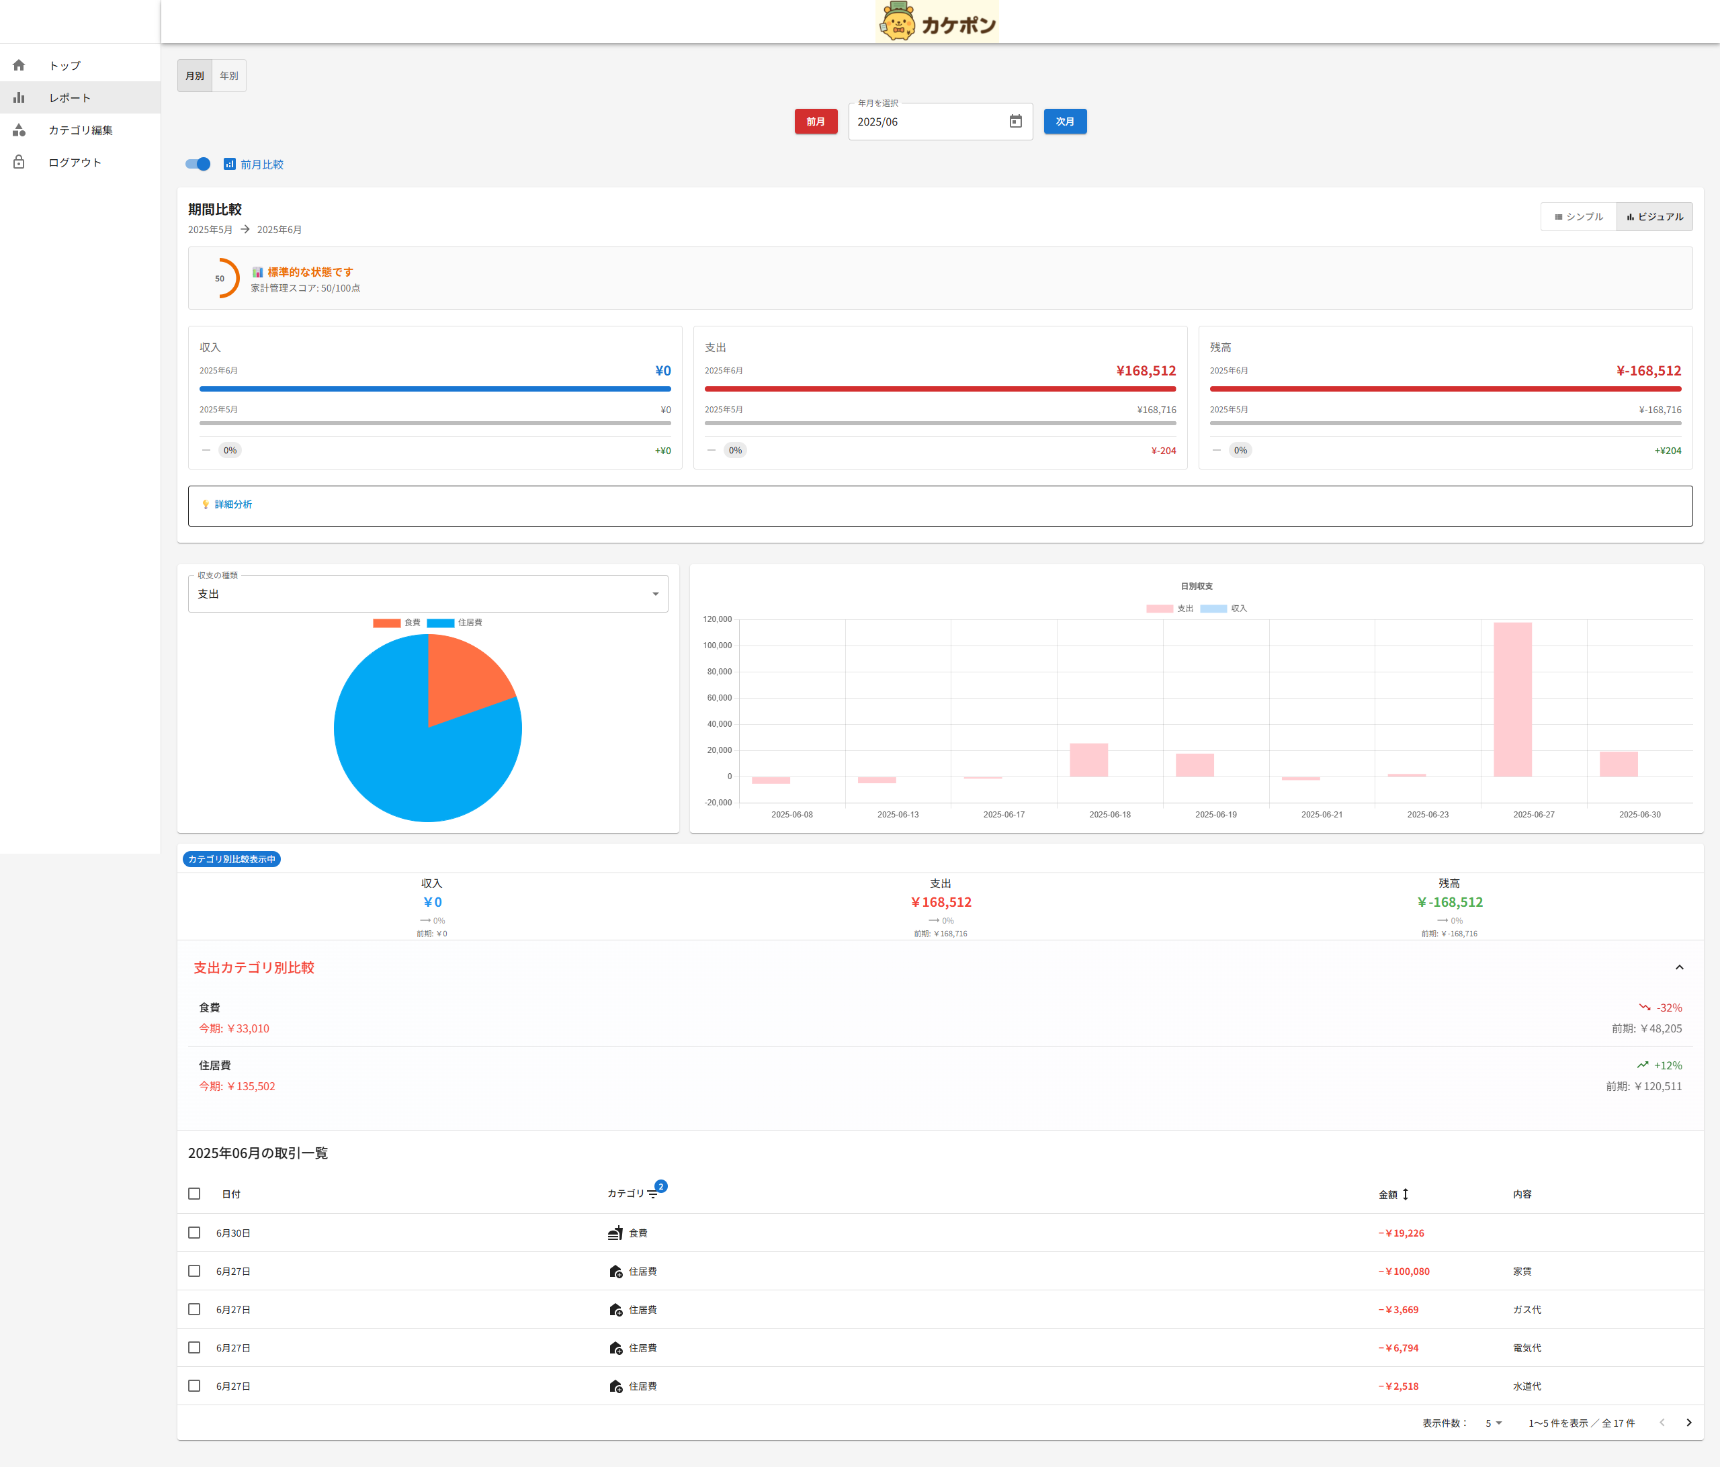Click the shapes icon for カテゴリ編集

(x=19, y=130)
